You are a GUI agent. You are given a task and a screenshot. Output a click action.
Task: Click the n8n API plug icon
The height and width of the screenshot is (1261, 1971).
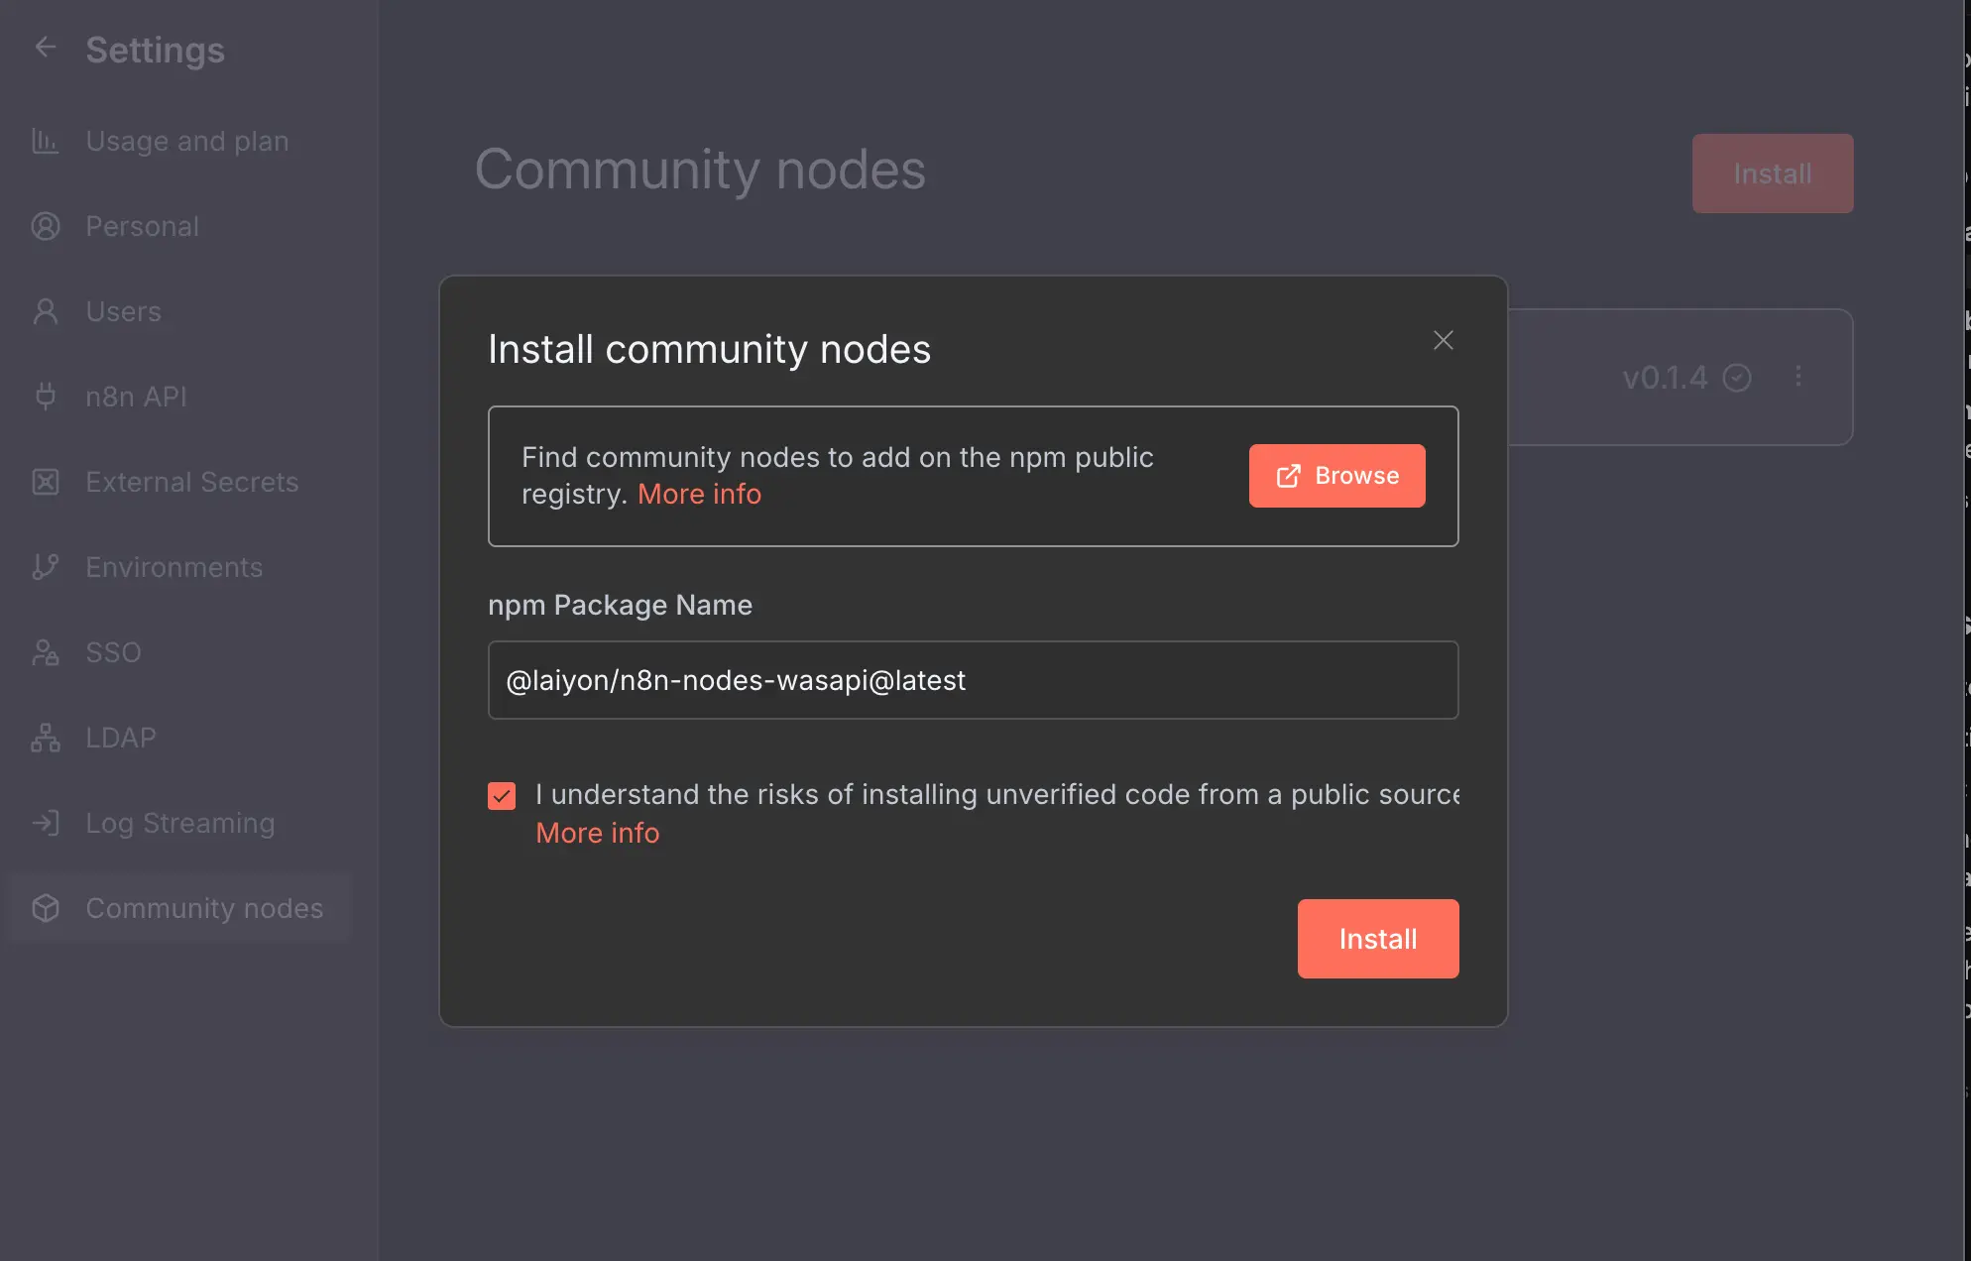click(46, 397)
